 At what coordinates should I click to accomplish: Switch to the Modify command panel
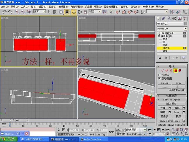click(x=164, y=18)
